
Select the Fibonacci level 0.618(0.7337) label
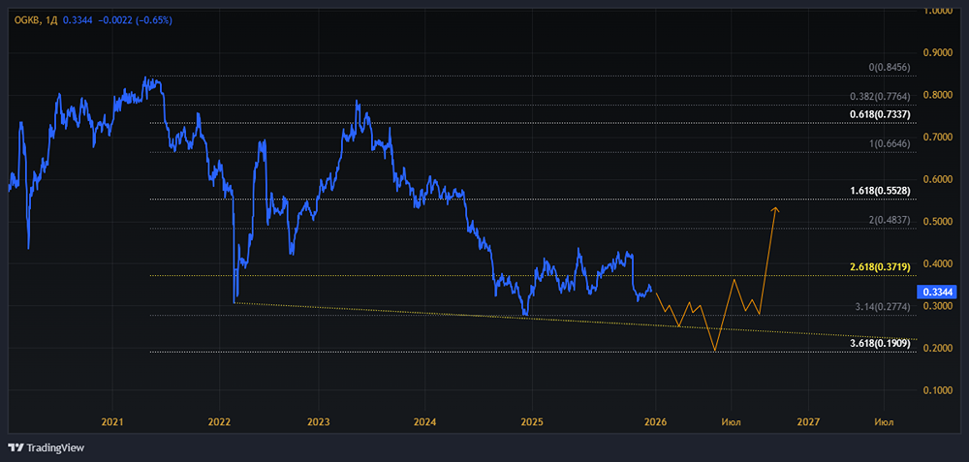[880, 114]
